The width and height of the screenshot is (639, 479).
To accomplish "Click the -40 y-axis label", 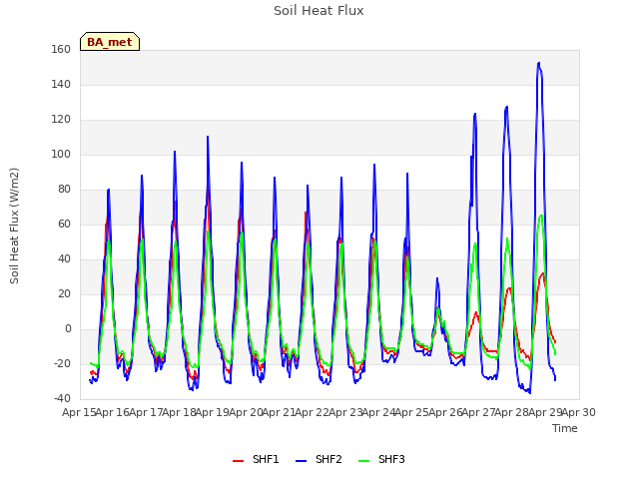I will click(x=62, y=398).
